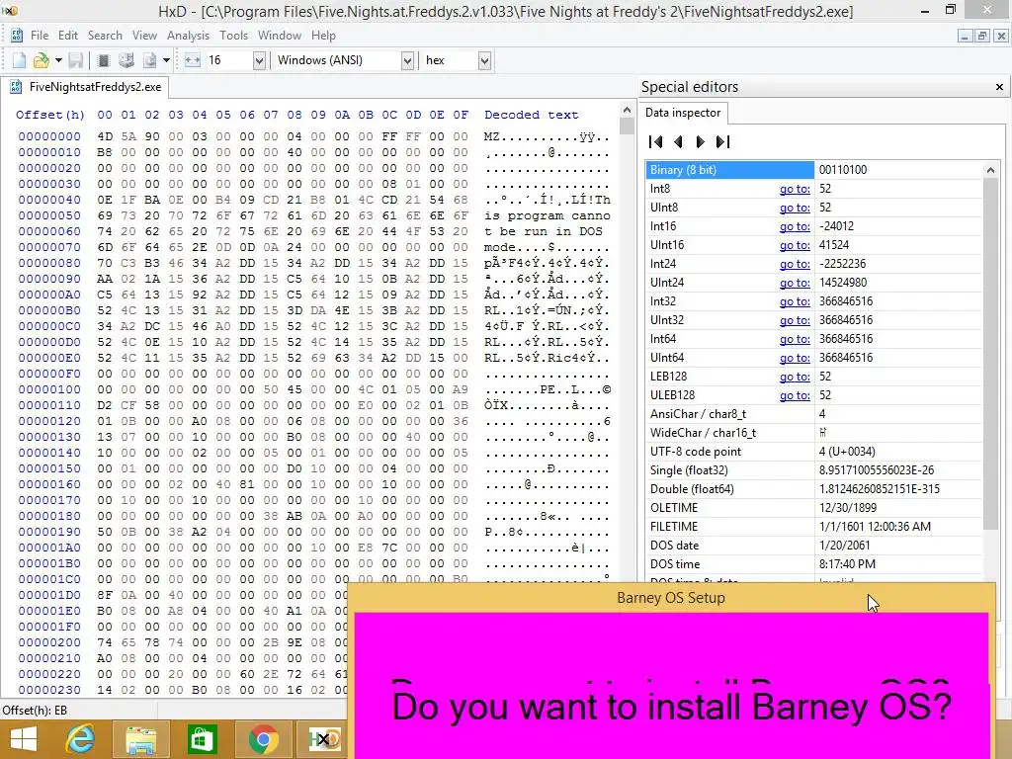Jump to last byte in Data inspector

pyautogui.click(x=722, y=142)
